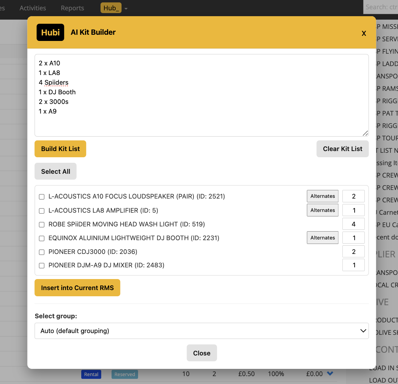Click the Hub_ menu button
Image resolution: width=398 pixels, height=384 pixels.
click(111, 8)
